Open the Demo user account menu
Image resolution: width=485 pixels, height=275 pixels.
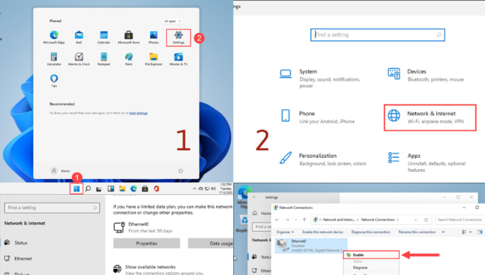(60, 171)
